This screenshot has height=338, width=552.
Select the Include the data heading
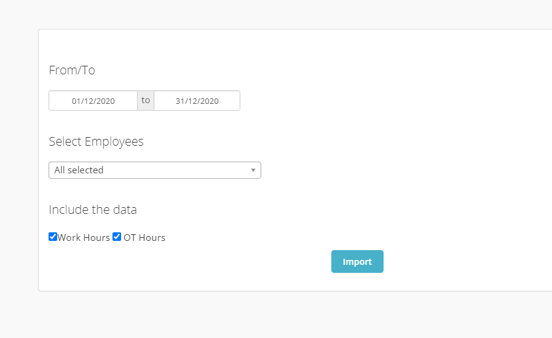93,210
